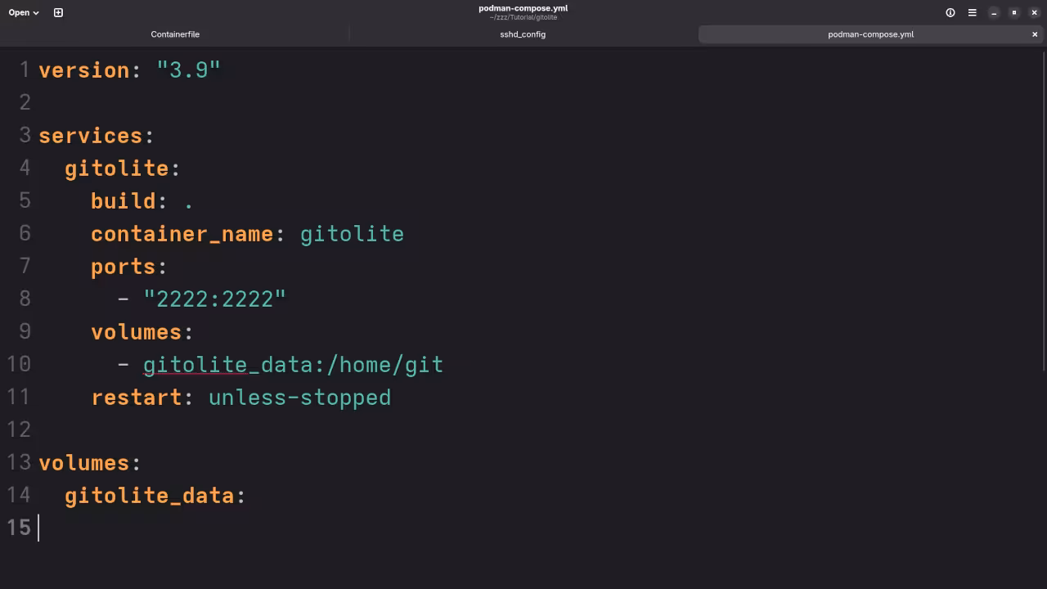Click the podman-compose.yml window title
The width and height of the screenshot is (1047, 589).
(523, 8)
